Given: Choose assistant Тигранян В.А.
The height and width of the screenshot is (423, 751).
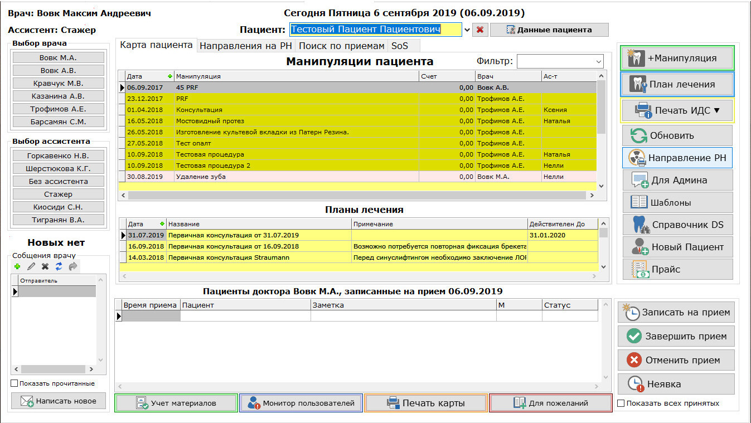Looking at the screenshot, I should pos(59,220).
